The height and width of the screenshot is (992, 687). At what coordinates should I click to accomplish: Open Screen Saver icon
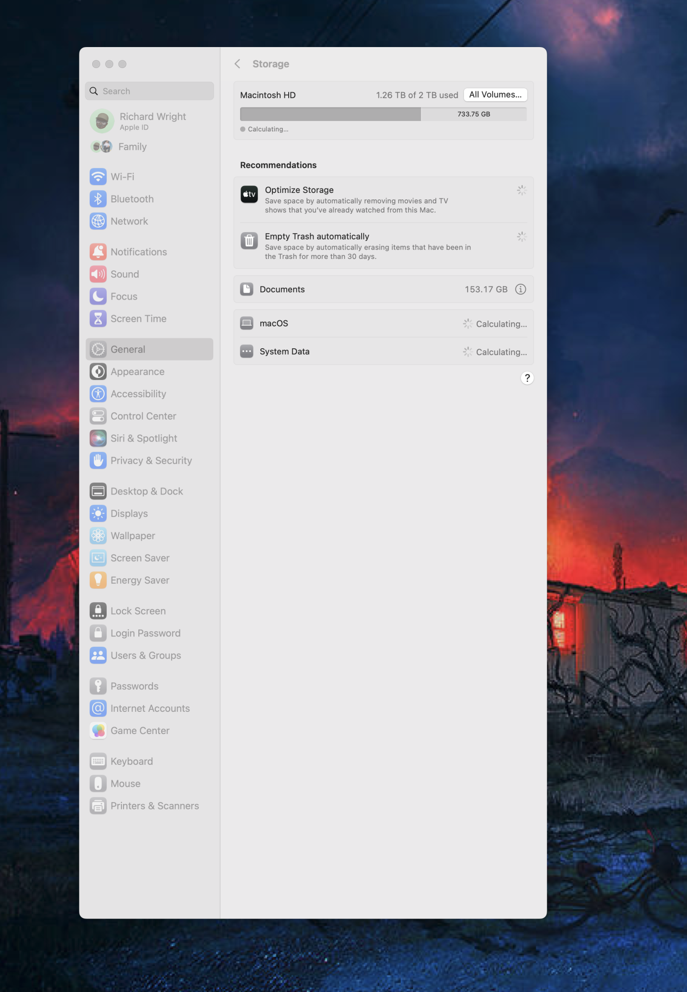click(x=98, y=558)
